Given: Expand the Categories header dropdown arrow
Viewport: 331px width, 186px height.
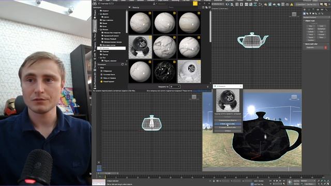Looking at the screenshot, I should click(129, 7).
